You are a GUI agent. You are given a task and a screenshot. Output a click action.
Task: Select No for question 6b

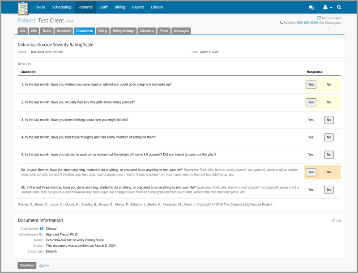329,189
